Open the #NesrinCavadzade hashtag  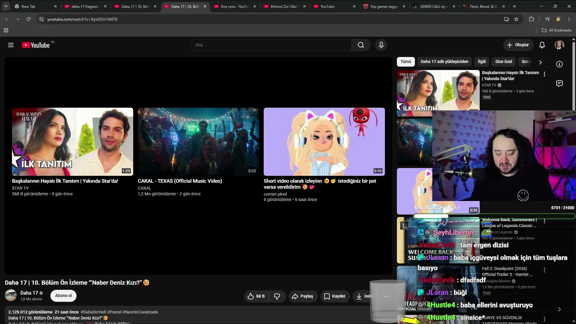(x=140, y=312)
